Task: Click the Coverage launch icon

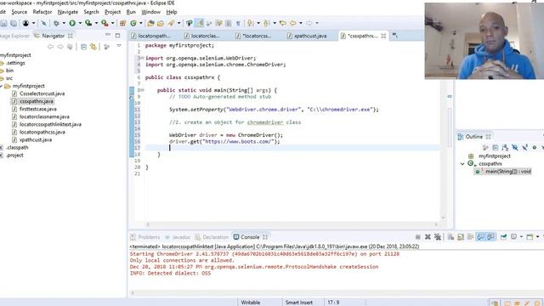Action: click(x=88, y=23)
